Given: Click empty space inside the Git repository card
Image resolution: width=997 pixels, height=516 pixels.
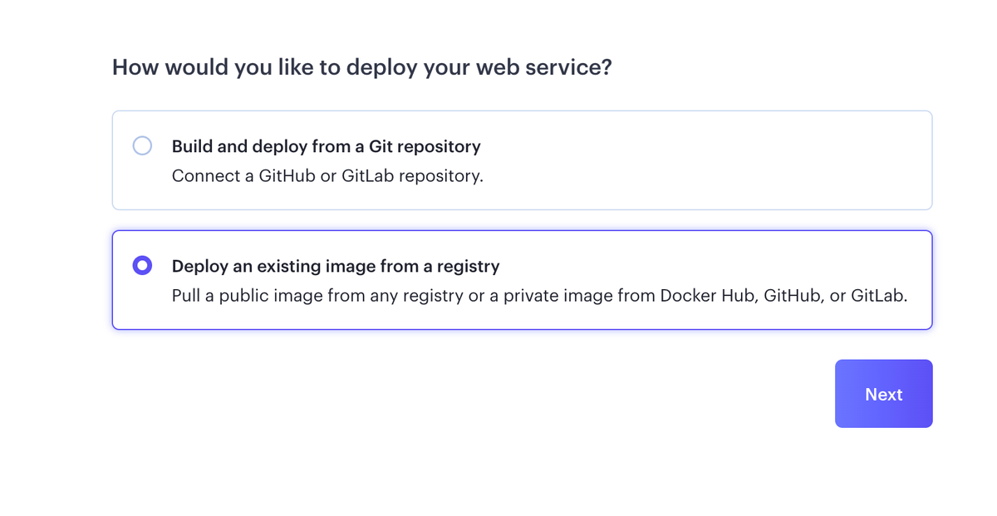Looking at the screenshot, I should [706, 160].
